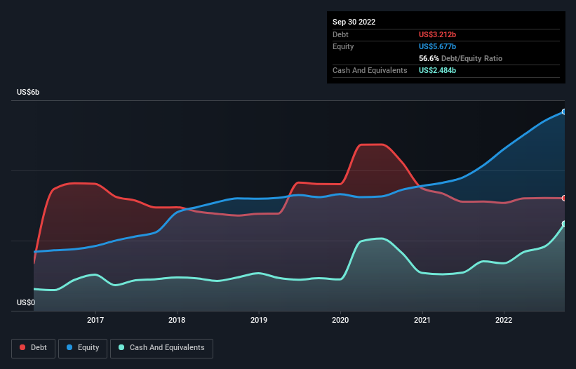Select the 2020 x-axis label
The width and height of the screenshot is (576, 369).
tap(340, 320)
